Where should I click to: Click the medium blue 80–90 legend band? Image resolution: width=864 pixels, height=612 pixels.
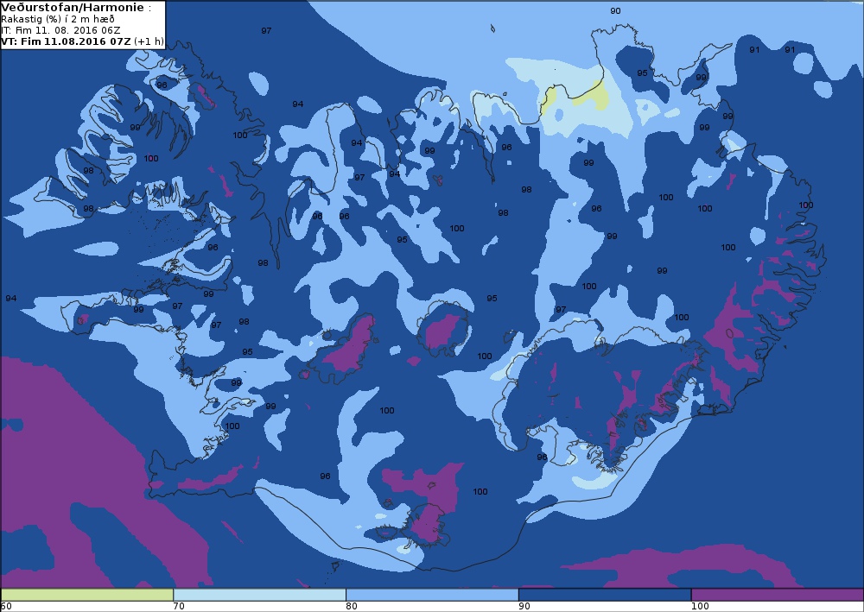click(x=432, y=595)
